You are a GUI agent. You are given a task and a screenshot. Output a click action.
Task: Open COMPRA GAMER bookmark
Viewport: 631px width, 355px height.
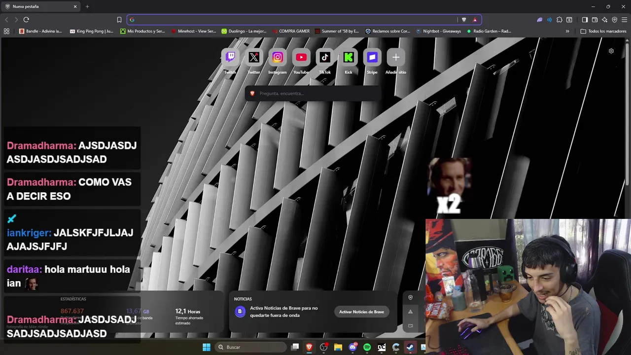(291, 31)
